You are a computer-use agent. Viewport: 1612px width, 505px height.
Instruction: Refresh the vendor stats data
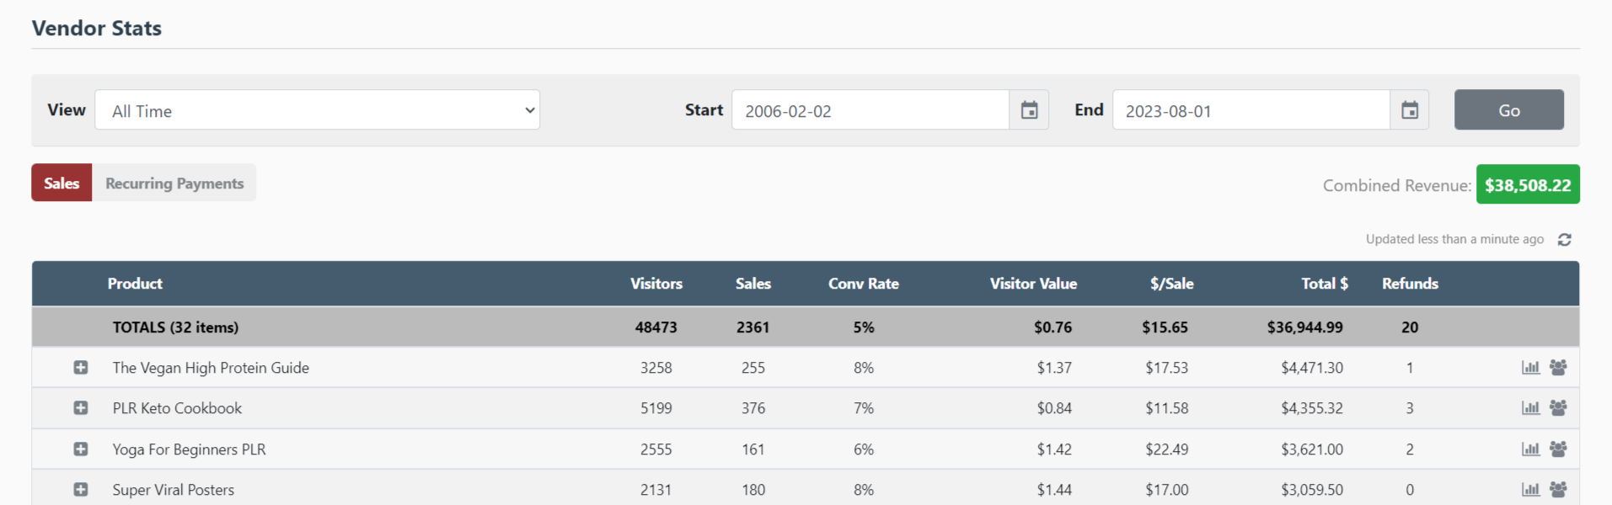1565,240
